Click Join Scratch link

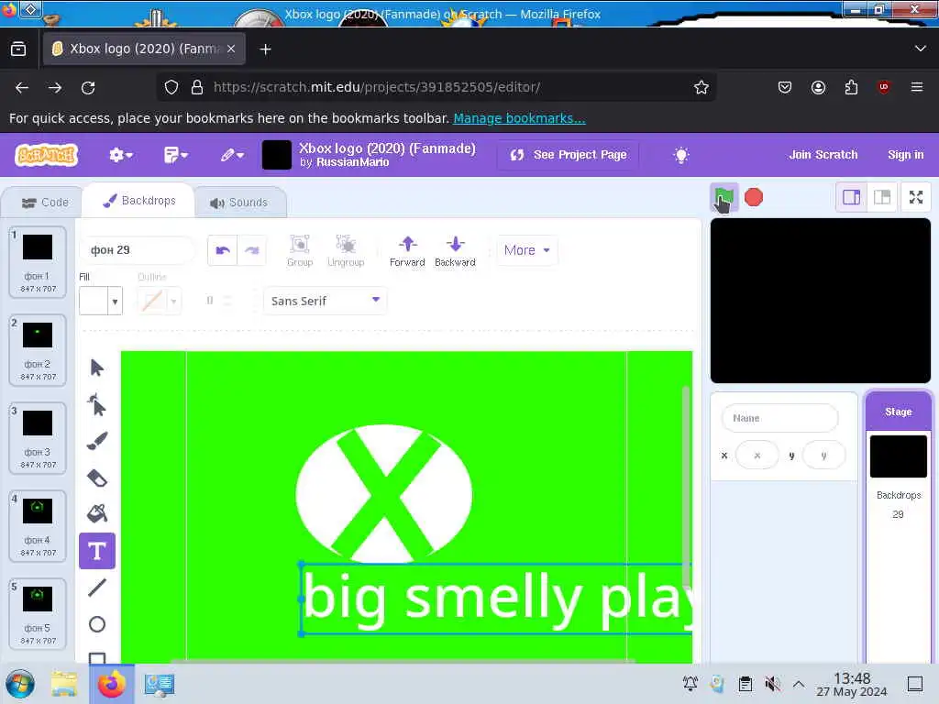click(823, 155)
